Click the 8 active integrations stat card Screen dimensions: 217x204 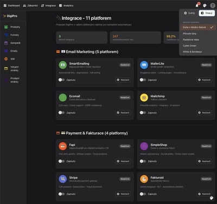click(81, 38)
